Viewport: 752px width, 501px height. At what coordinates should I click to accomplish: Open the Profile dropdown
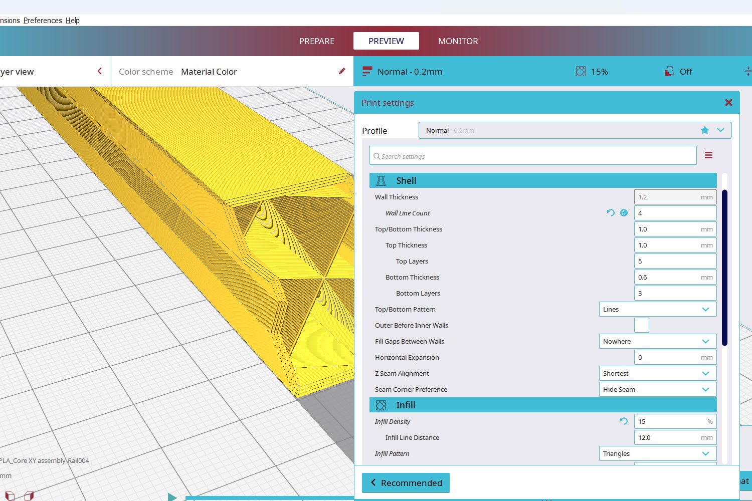tap(575, 130)
